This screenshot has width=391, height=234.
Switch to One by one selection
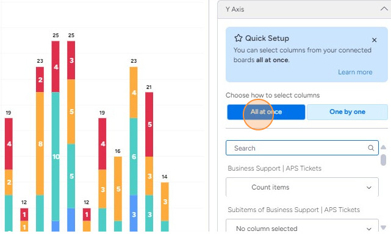[347, 112]
